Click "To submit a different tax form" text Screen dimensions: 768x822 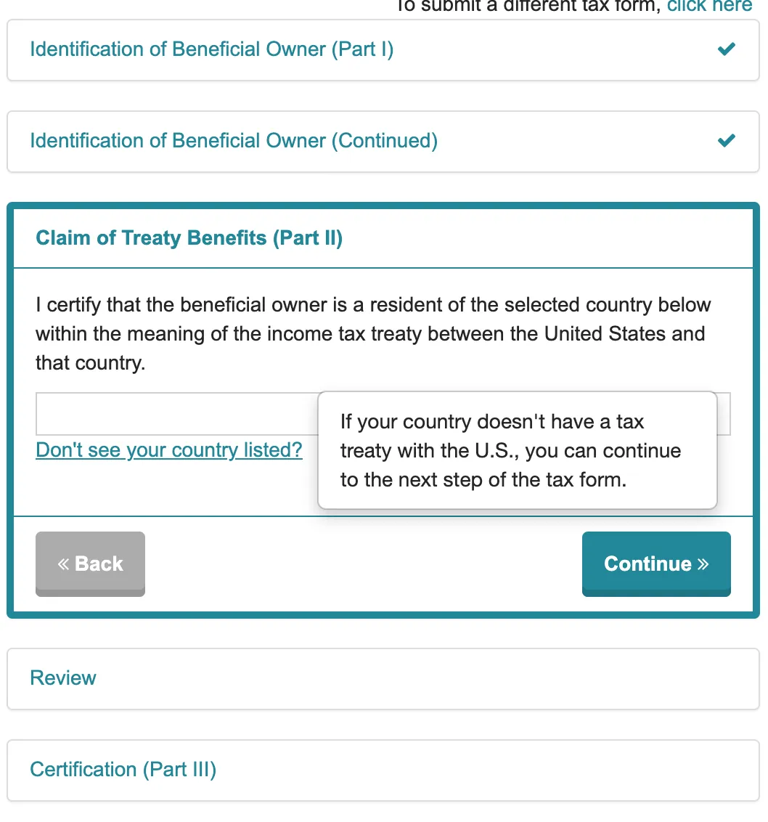coord(527,7)
